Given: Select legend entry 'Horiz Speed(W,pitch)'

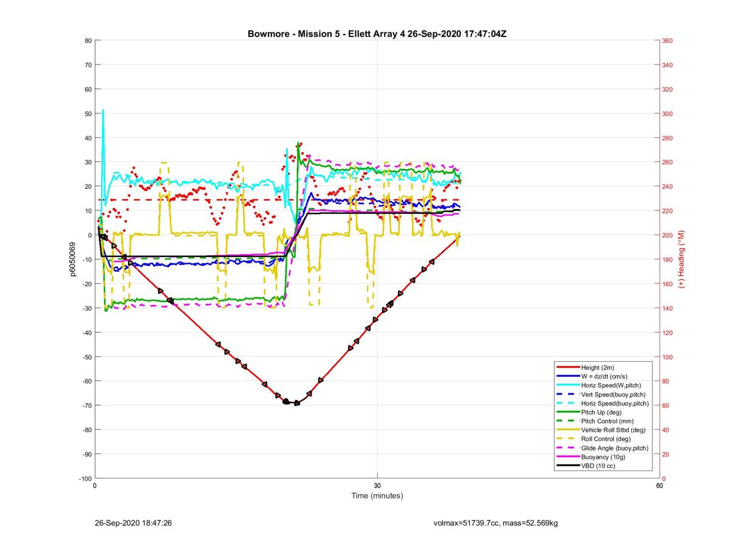Looking at the screenshot, I should (x=611, y=385).
